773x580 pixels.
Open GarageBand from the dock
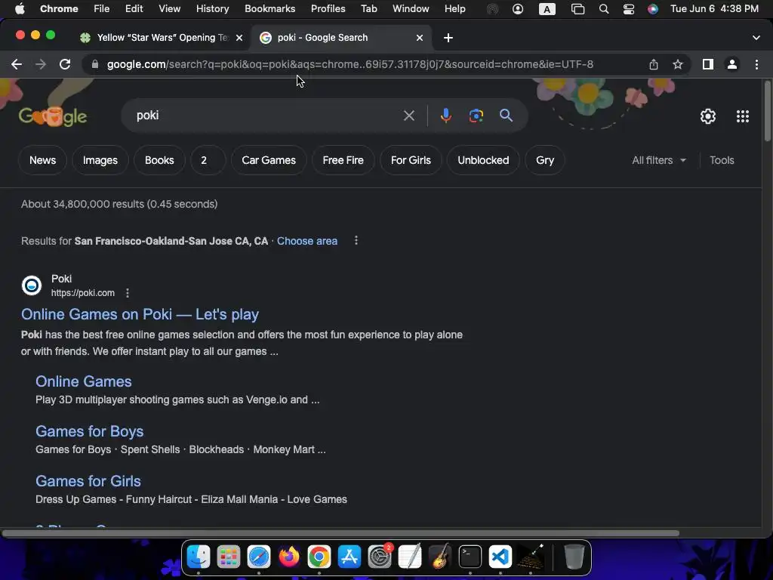[440, 557]
